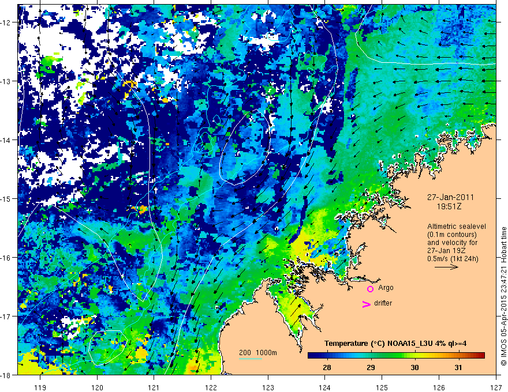The height and width of the screenshot is (392, 508).
Task: Click the color bar value '29'
Action: point(371,367)
